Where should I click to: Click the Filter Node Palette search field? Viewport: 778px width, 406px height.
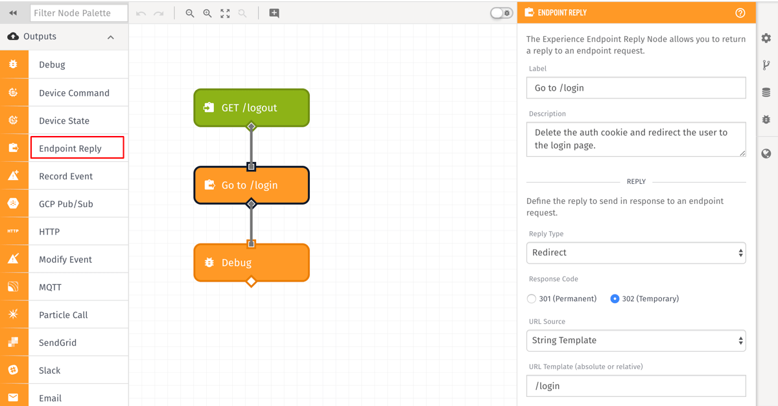click(79, 13)
